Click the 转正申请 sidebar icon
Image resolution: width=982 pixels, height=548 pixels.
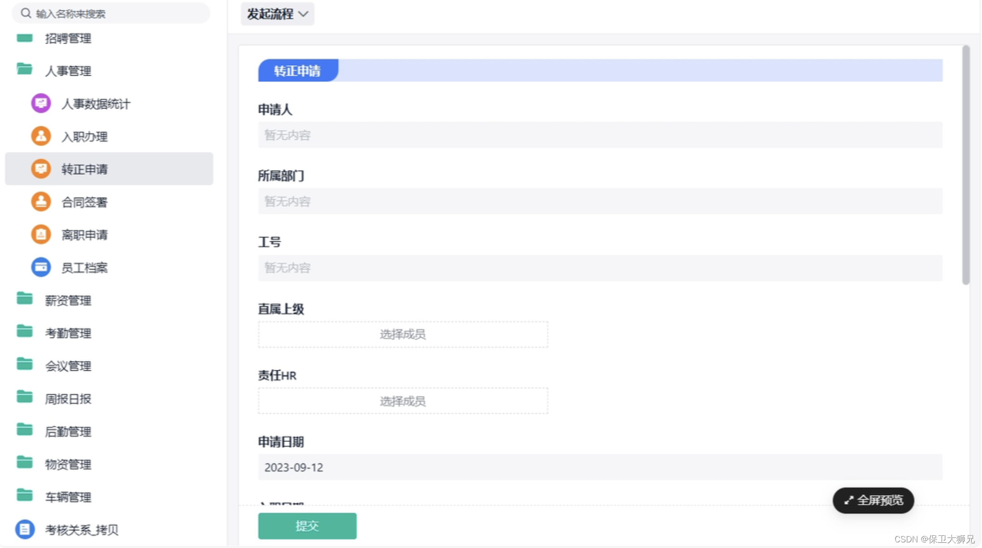[41, 169]
